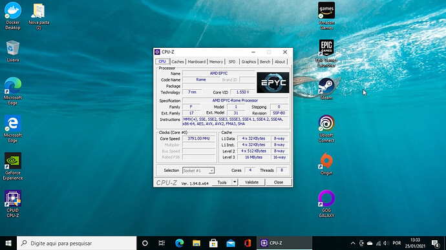Expand the Socket #1 selection dropdown

coord(211,171)
